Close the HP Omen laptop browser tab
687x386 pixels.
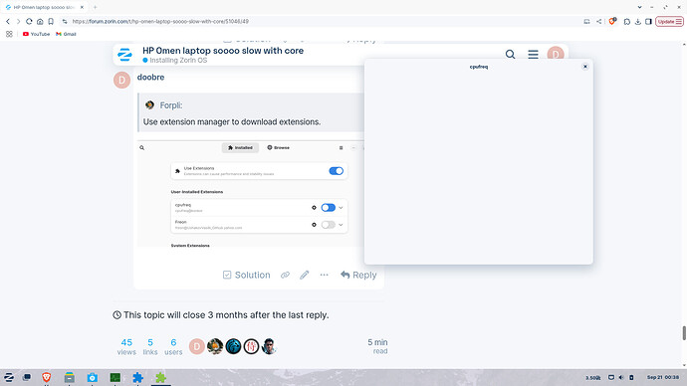(x=82, y=7)
